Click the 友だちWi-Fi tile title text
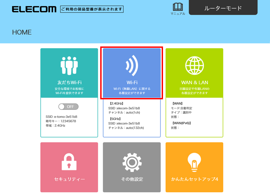The image size is (270, 196). tap(69, 83)
